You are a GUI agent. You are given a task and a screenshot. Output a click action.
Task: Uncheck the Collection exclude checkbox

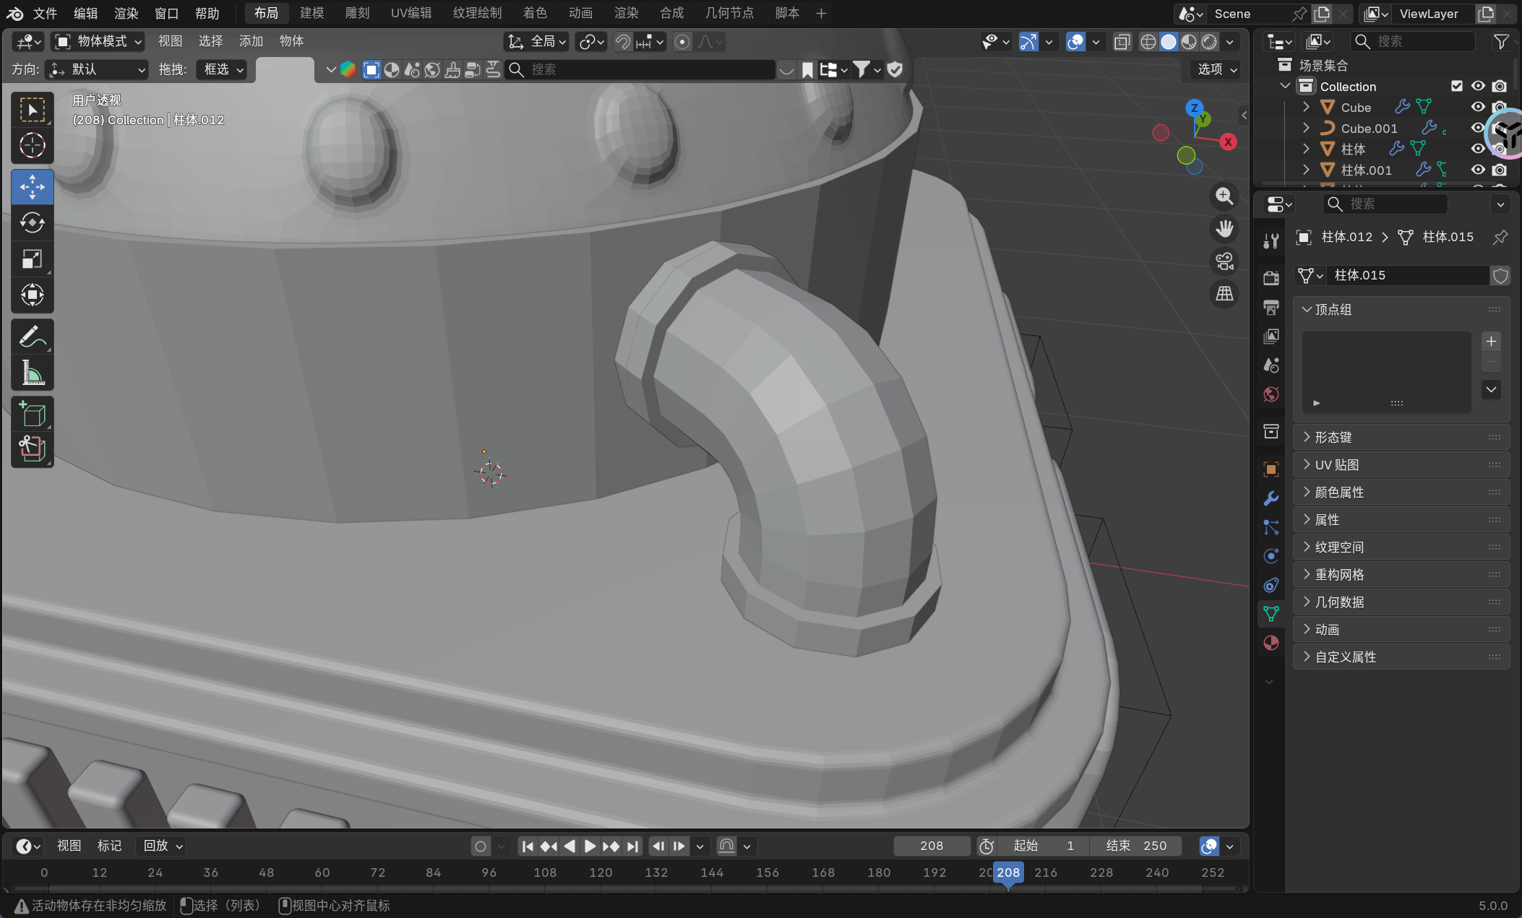[x=1457, y=86]
